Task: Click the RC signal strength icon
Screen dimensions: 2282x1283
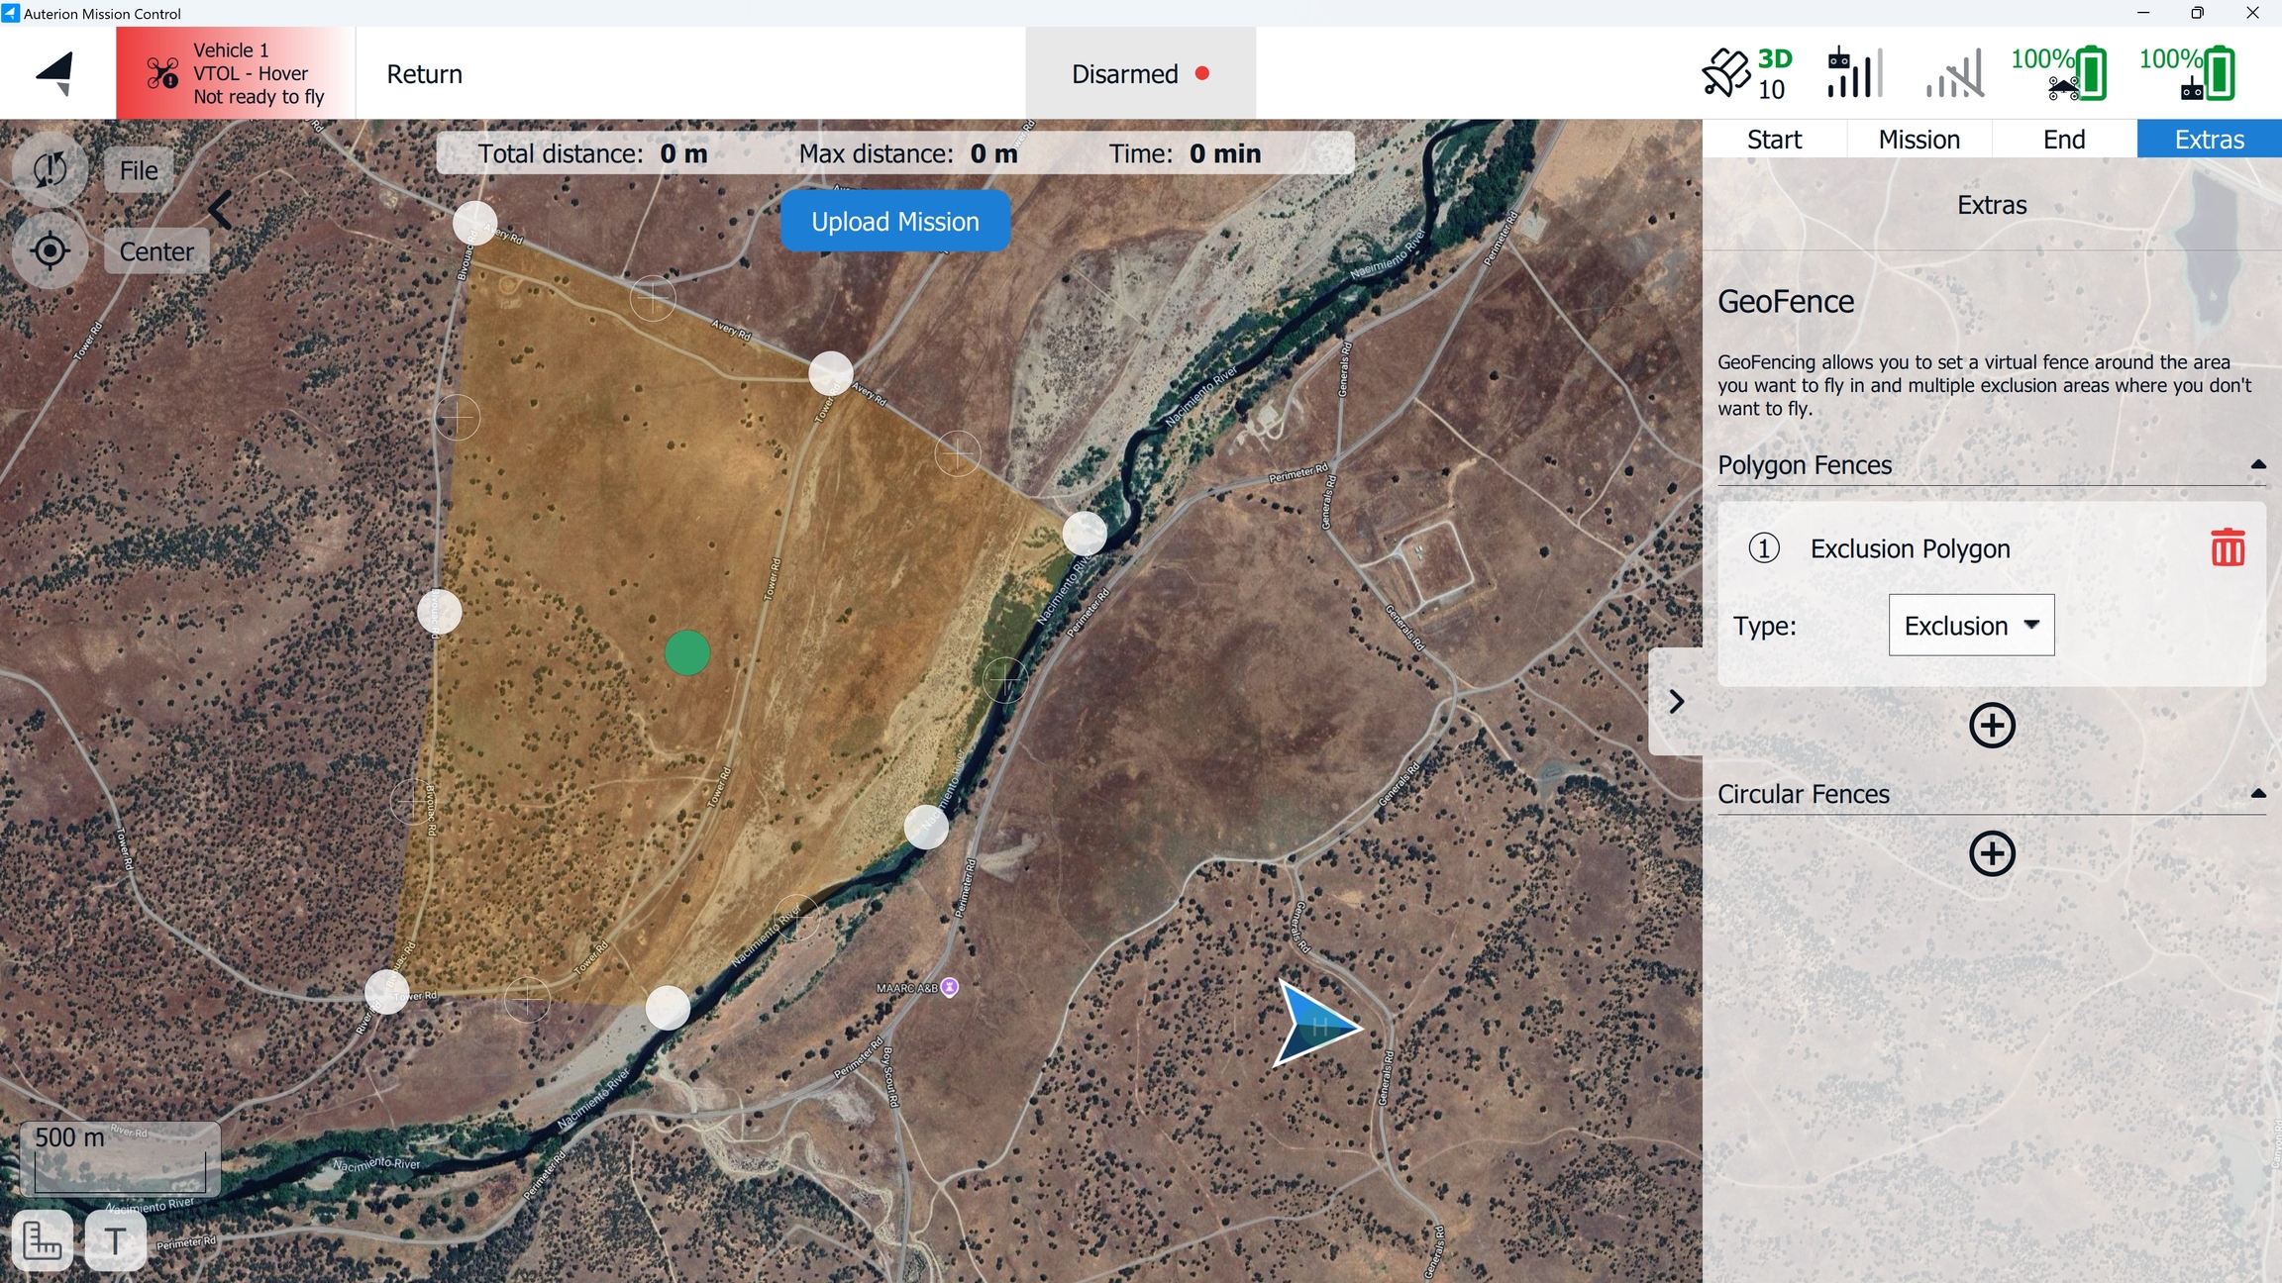Action: pos(1854,73)
